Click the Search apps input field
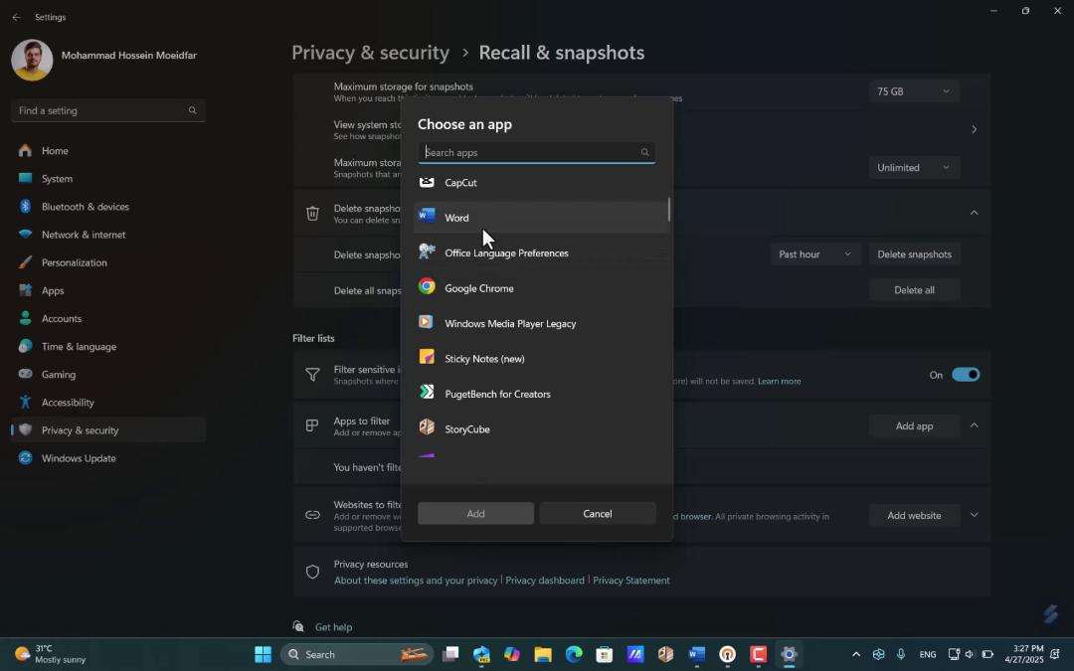This screenshot has width=1074, height=671. [536, 152]
